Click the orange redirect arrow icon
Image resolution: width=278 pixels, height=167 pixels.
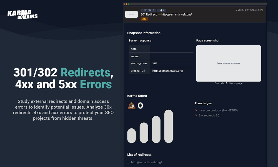click(159, 14)
